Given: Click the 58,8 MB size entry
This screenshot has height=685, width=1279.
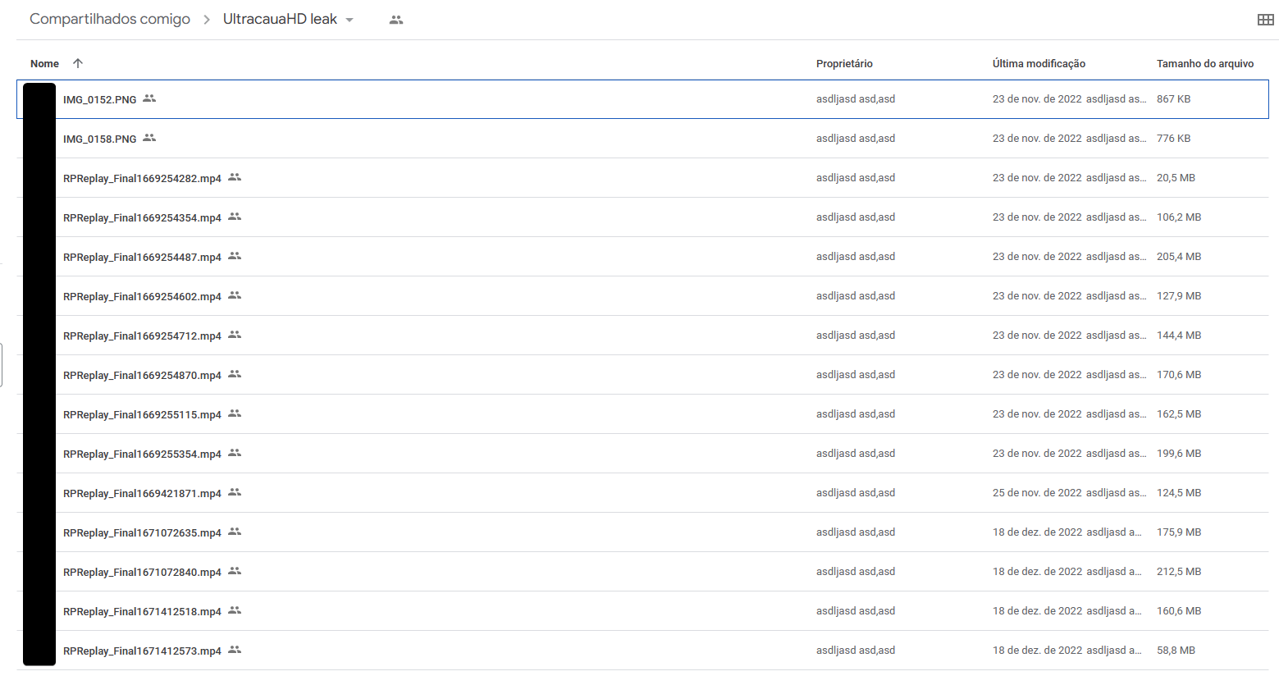Looking at the screenshot, I should [x=1176, y=651].
